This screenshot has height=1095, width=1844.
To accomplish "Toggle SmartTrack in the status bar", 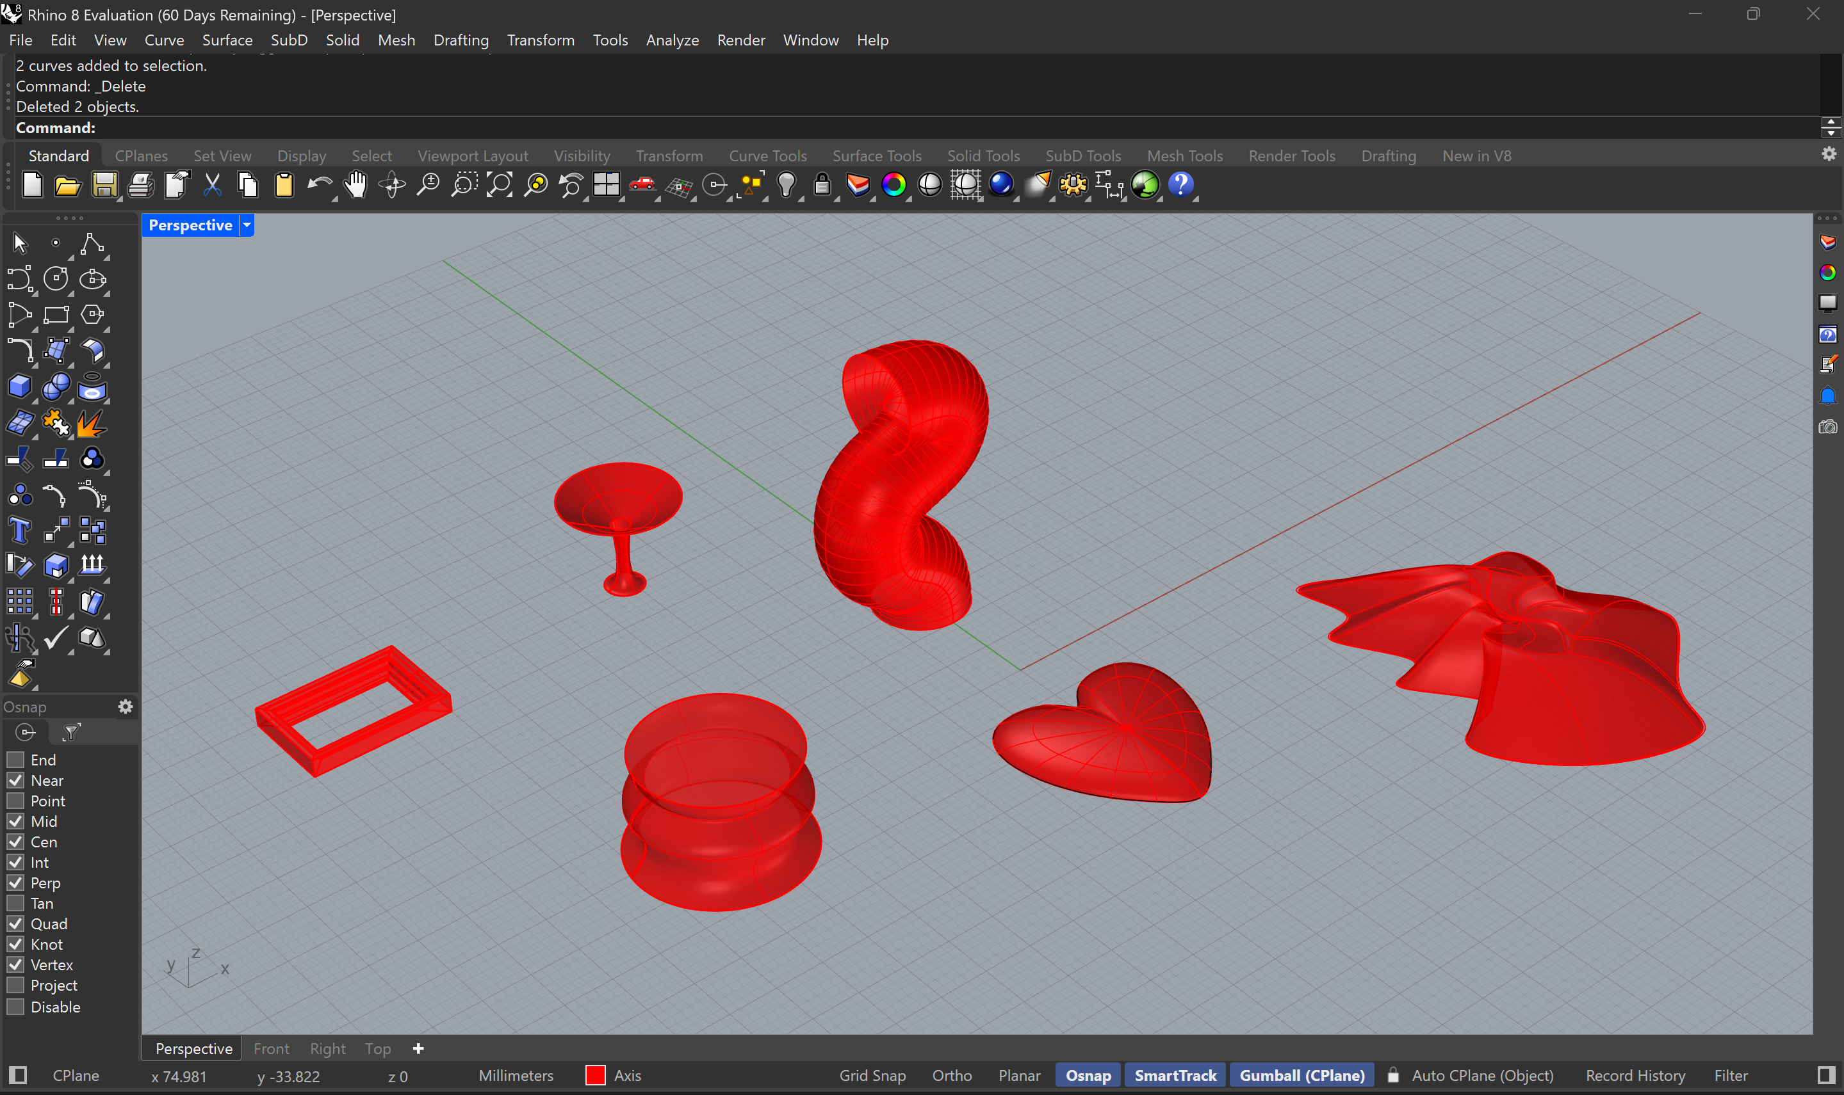I will pyautogui.click(x=1175, y=1076).
